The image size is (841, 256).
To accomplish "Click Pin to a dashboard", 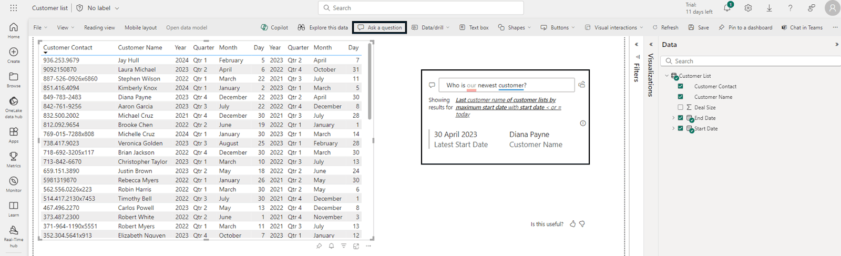I will click(745, 27).
